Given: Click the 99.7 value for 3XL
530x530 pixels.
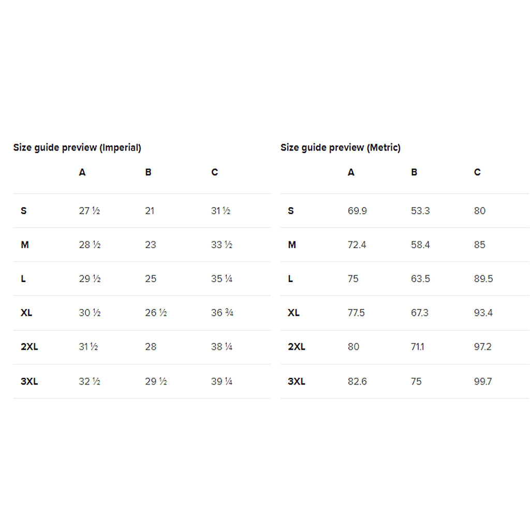Looking at the screenshot, I should [482, 381].
